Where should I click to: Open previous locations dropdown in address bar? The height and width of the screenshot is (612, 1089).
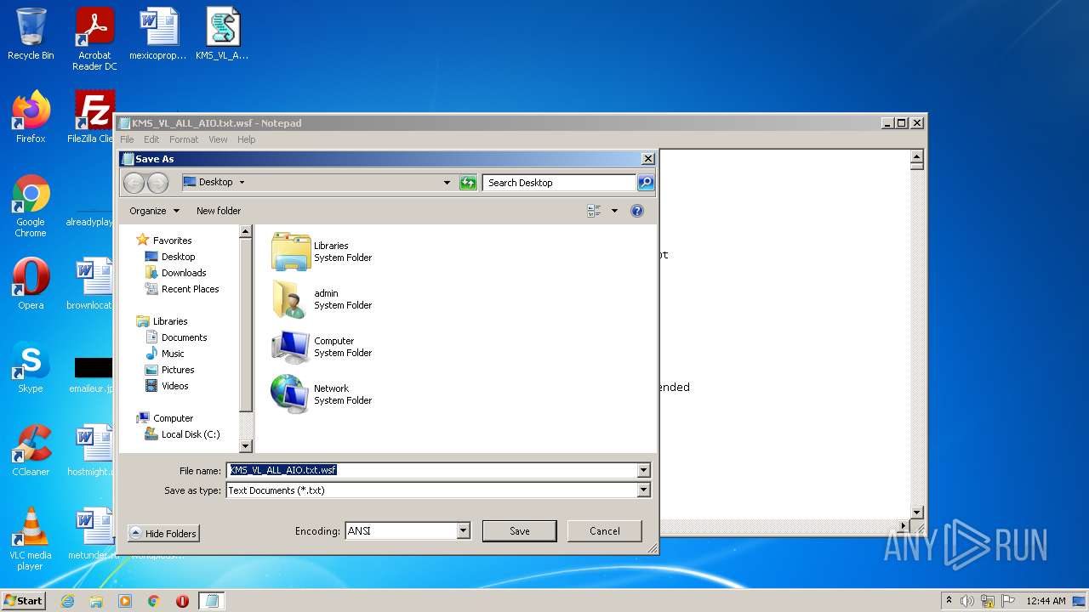[447, 183]
